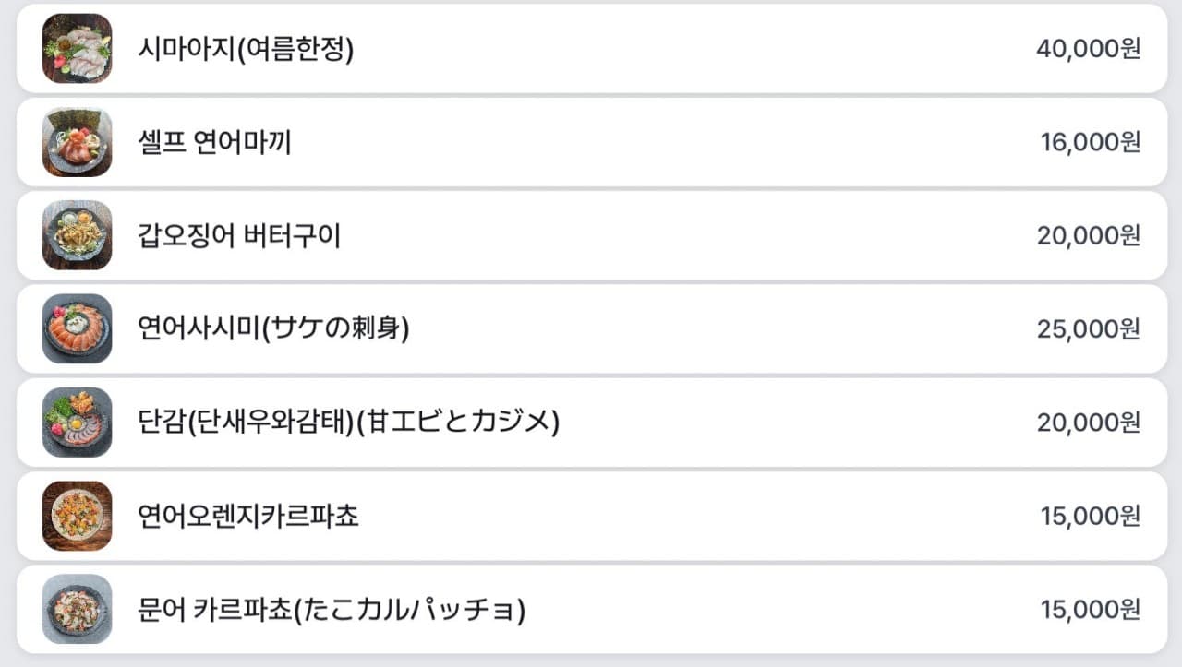Click the 16,000원 price of 셀프 연어마끼
The image size is (1182, 667).
1091,142
